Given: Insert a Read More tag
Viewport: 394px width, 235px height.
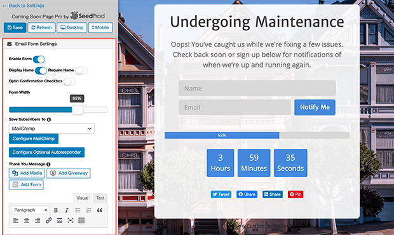Looking at the screenshot, I should tap(60, 220).
